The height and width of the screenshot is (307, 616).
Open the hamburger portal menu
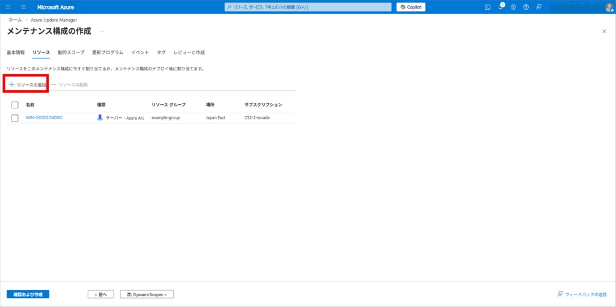(x=23, y=7)
